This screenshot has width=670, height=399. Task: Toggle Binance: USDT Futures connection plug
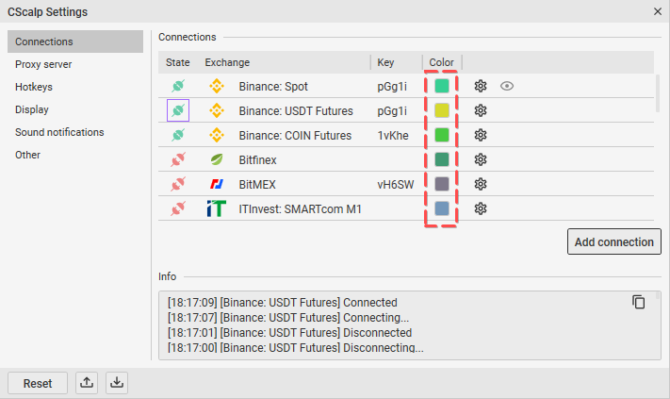coord(178,110)
